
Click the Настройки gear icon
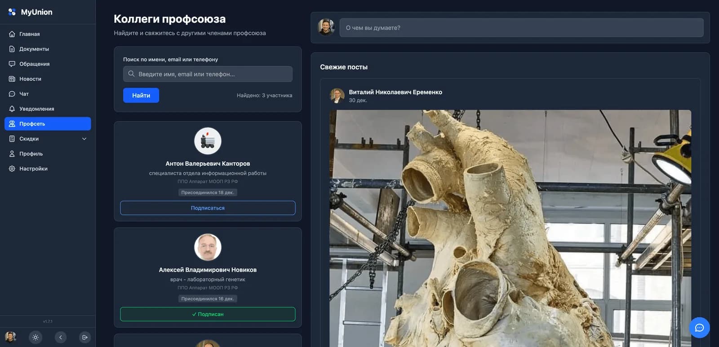[x=12, y=169]
